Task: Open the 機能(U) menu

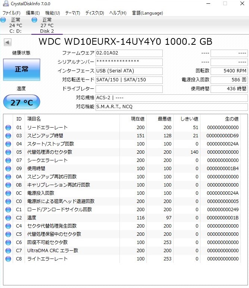Action: (x=53, y=13)
